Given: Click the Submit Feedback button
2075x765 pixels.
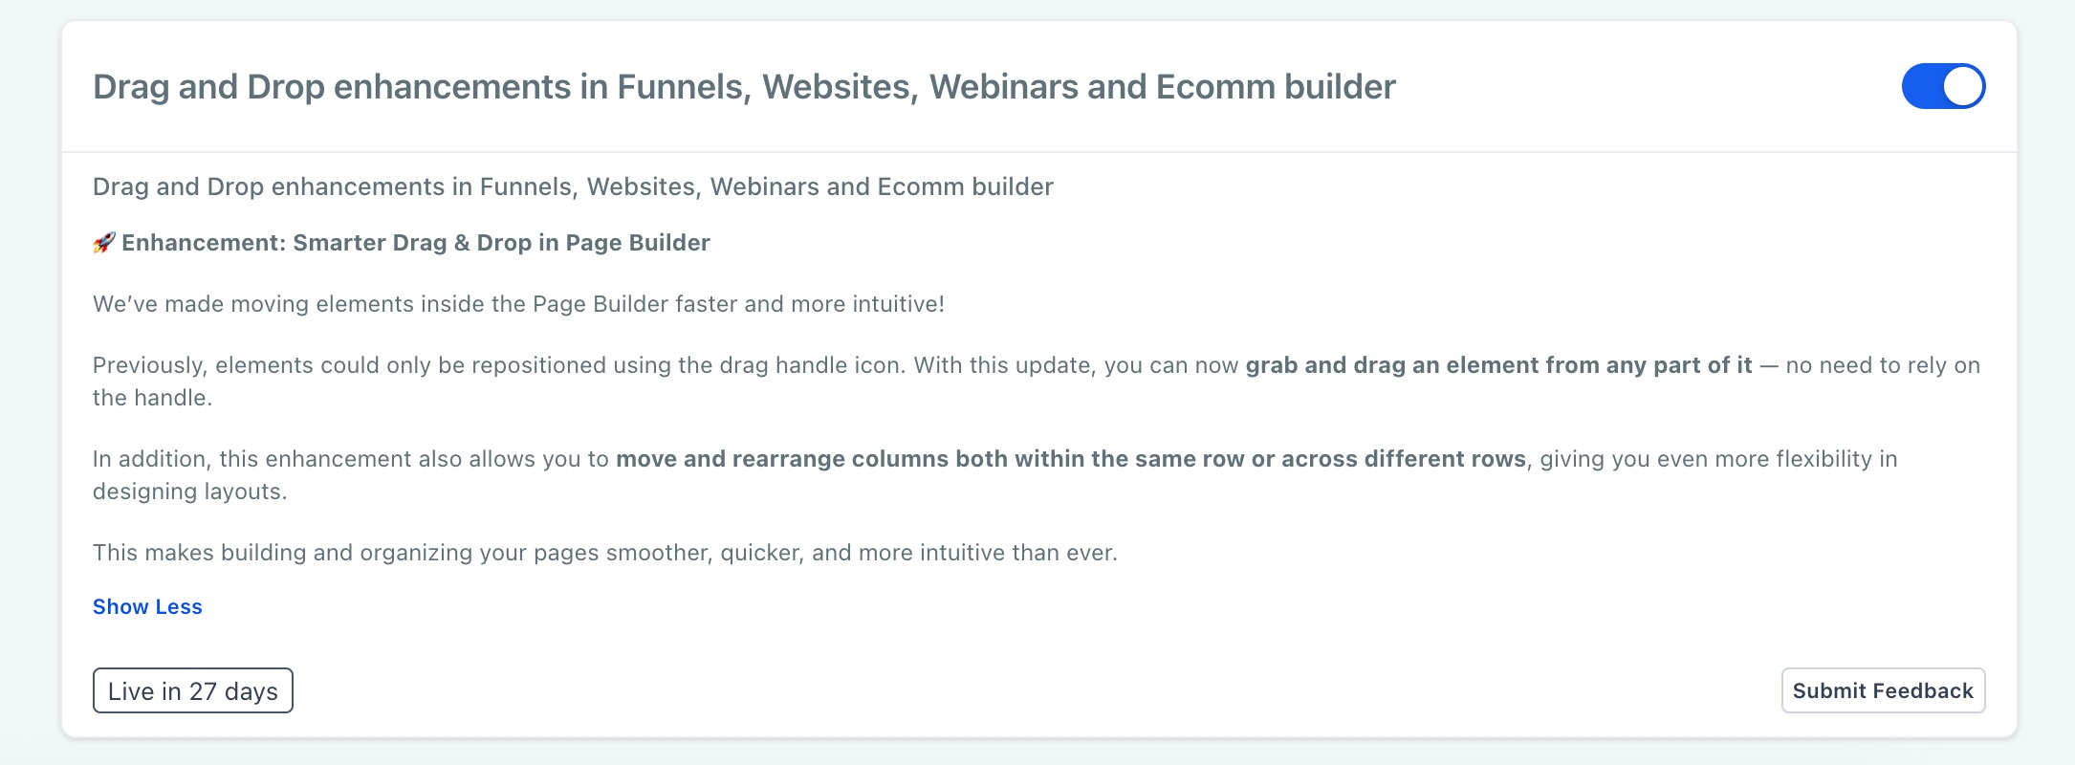Looking at the screenshot, I should [x=1883, y=690].
